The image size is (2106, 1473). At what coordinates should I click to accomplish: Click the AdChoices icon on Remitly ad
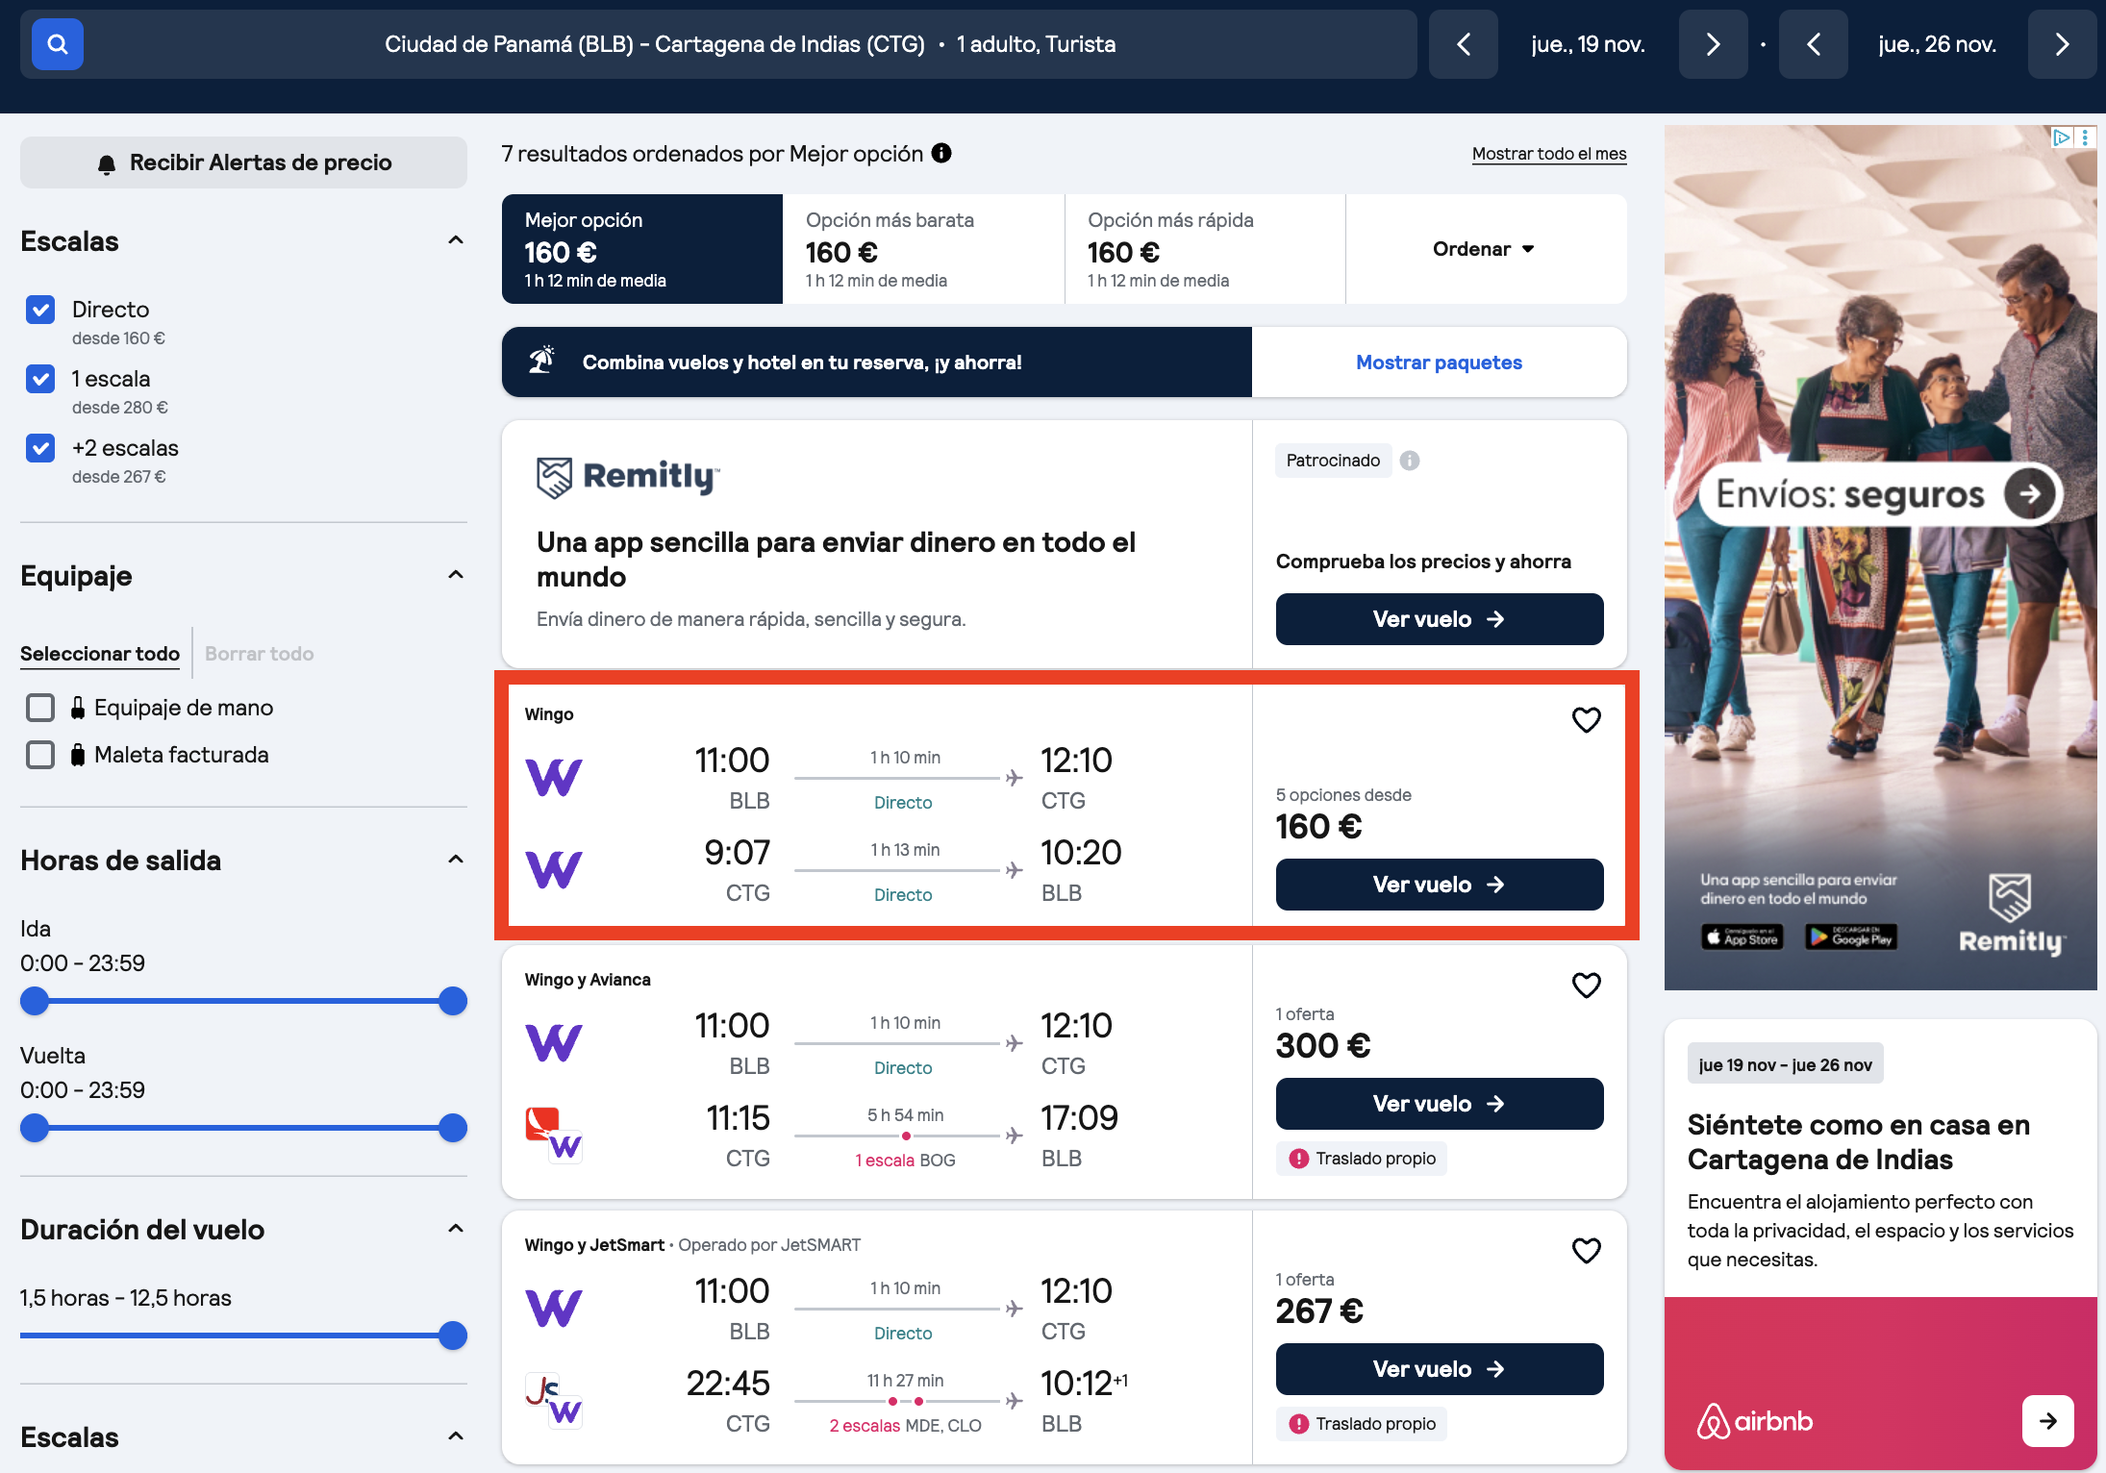[x=2061, y=137]
